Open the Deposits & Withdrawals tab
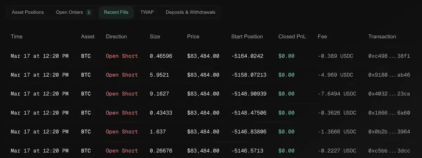Screen dimensions: 422x158 [x=191, y=12]
